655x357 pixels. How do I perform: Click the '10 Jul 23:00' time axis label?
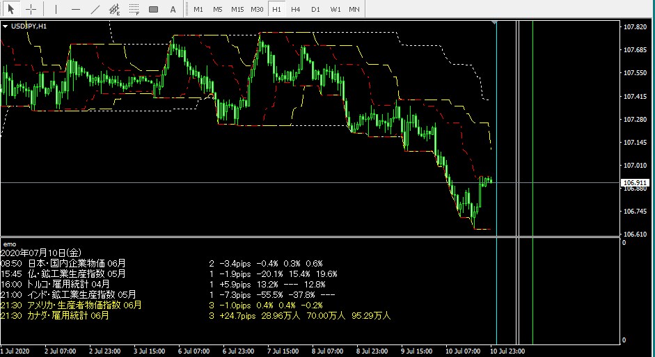pyautogui.click(x=507, y=351)
